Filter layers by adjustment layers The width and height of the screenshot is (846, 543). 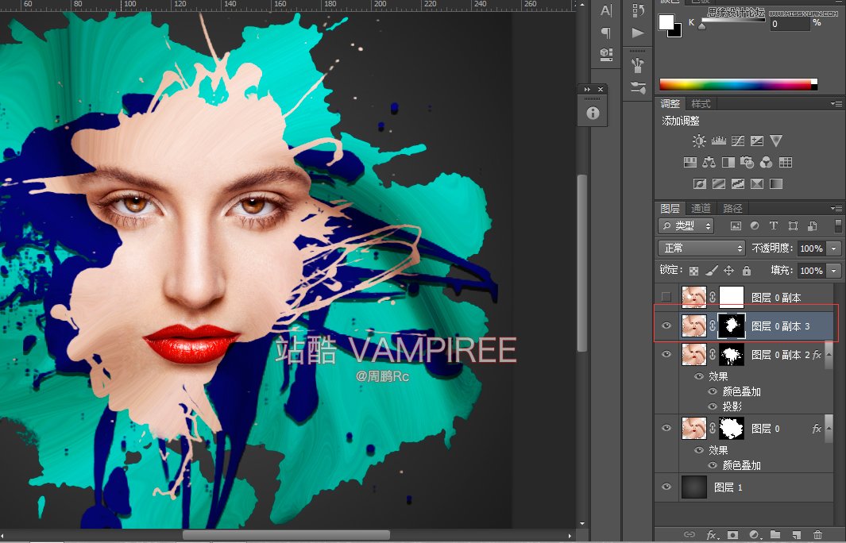pyautogui.click(x=755, y=226)
